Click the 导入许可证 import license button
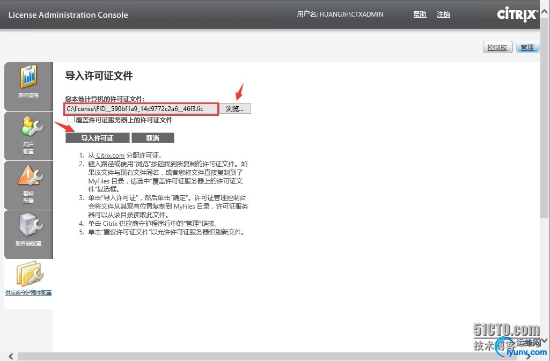Image resolution: width=550 pixels, height=361 pixels. 98,138
